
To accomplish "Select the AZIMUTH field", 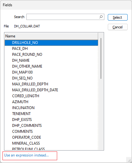I will pos(51,102).
